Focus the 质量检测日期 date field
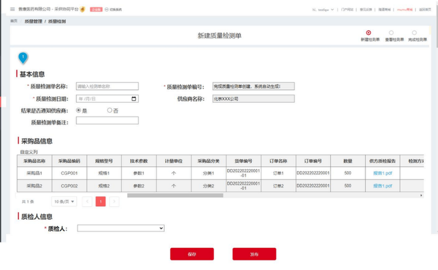 coord(107,99)
